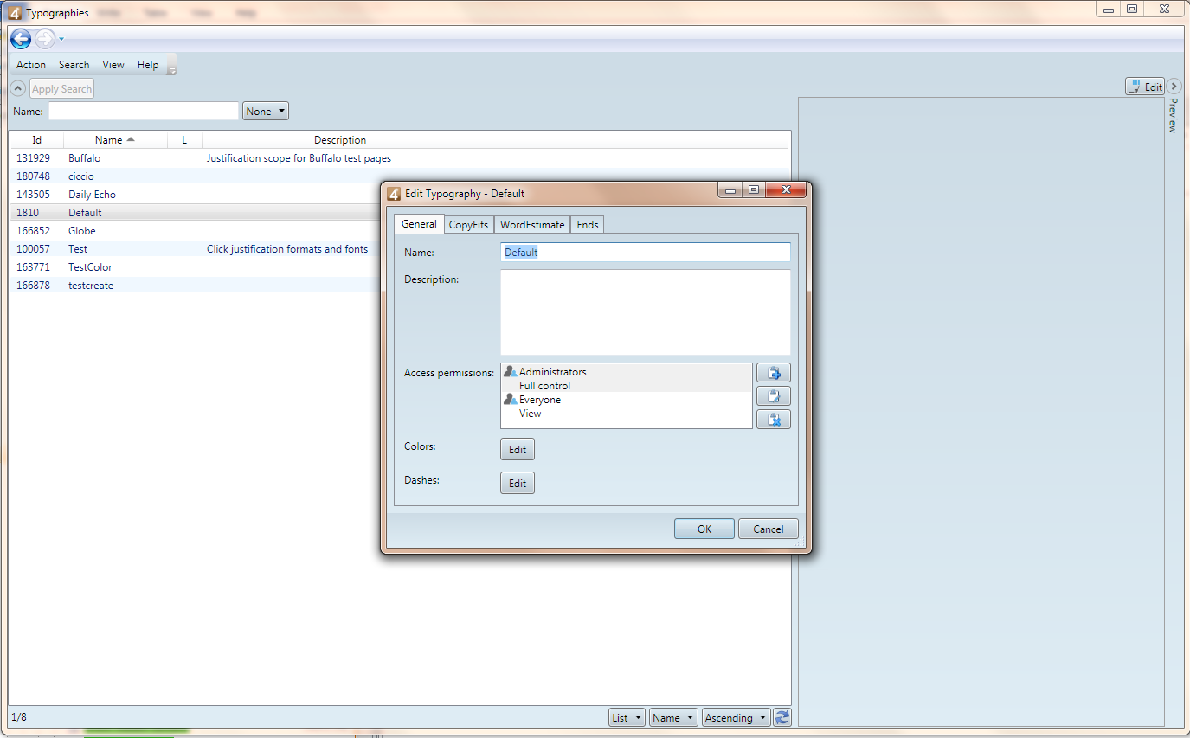Viewport: 1190px width, 738px height.
Task: Go back with the blue back arrow
Action: [21, 39]
